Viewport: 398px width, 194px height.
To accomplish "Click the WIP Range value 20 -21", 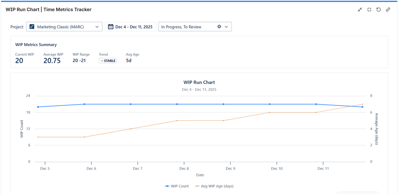I will (x=79, y=61).
